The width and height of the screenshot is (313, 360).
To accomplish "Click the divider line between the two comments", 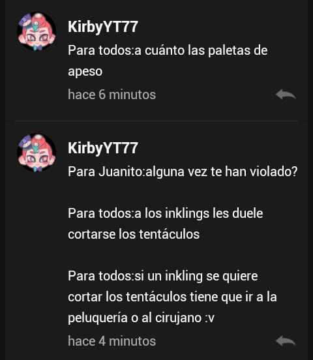I will coord(156,121).
